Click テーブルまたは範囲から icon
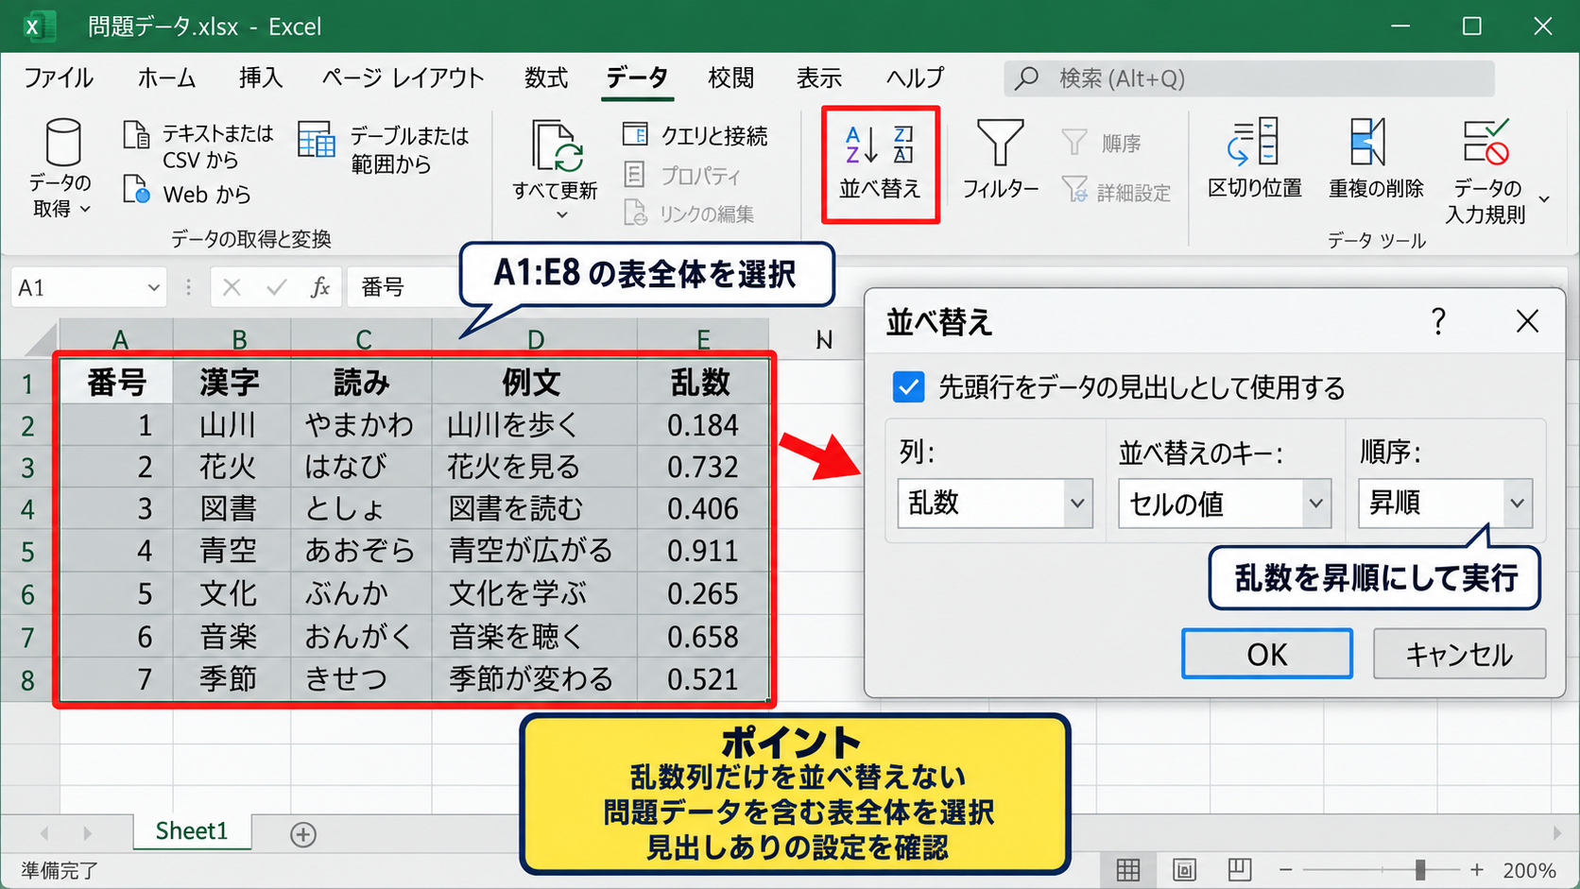This screenshot has height=889, width=1580. 317,140
